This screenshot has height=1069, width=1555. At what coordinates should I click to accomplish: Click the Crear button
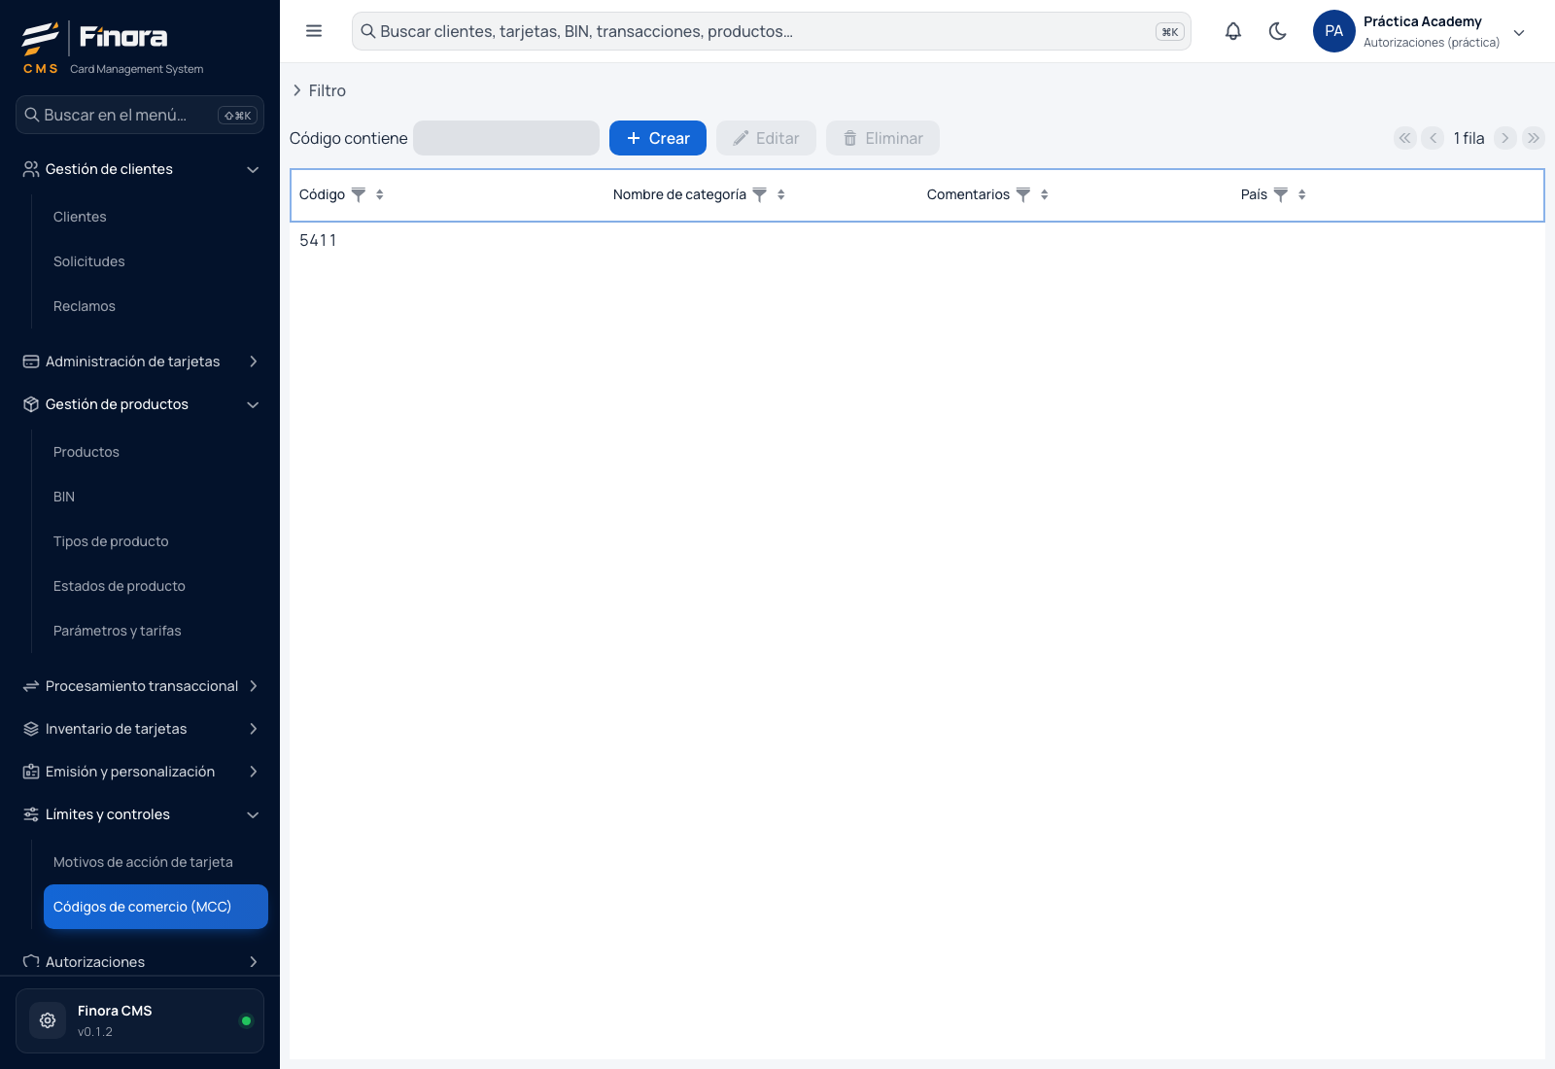[x=658, y=138]
